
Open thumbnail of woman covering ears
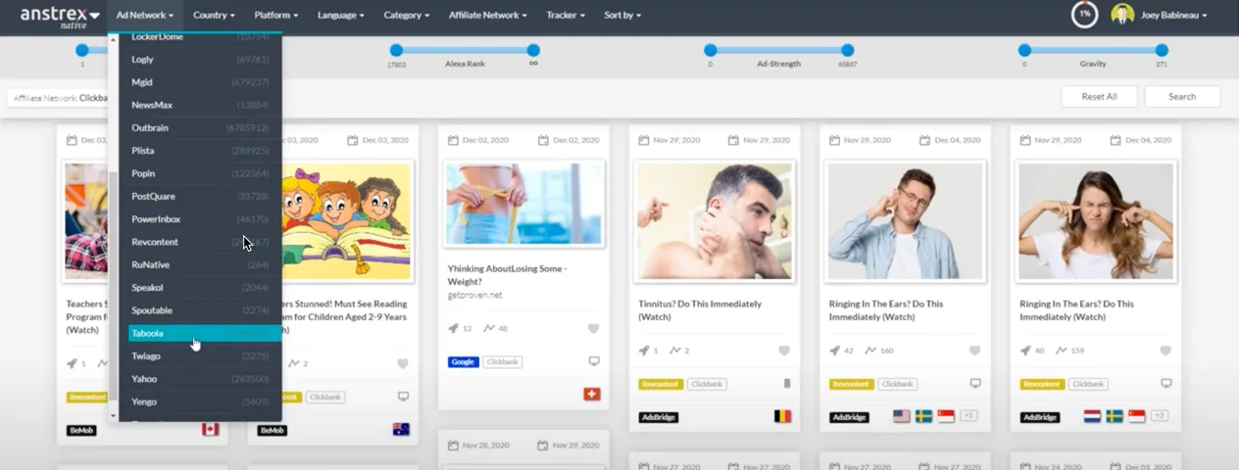click(1095, 221)
